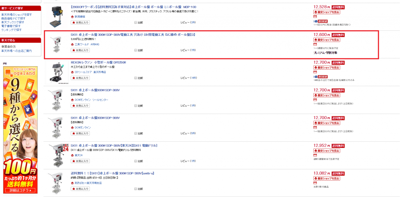Click credit card icon in DCMオンライン ツールセンター row
The height and width of the screenshot is (197, 400).
pos(315,100)
